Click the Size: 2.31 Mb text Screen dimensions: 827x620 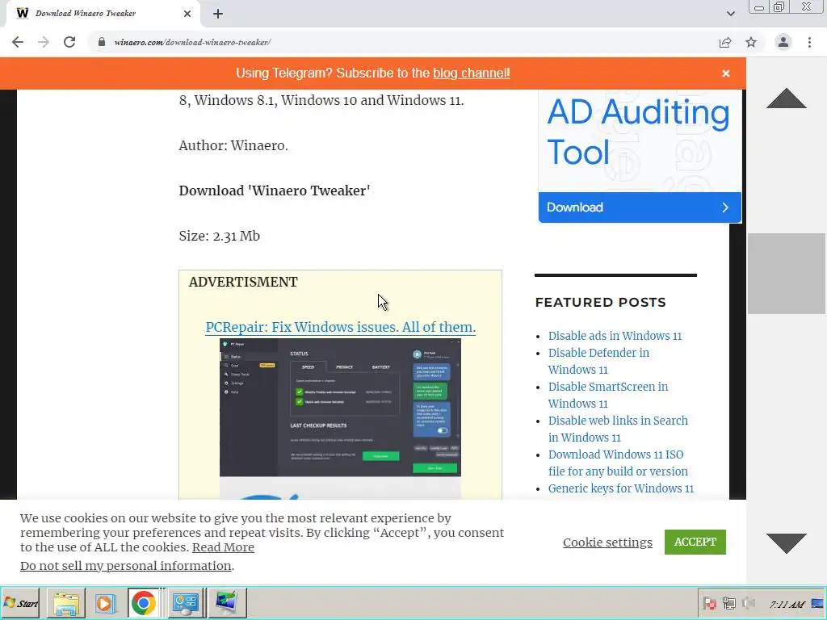point(220,236)
